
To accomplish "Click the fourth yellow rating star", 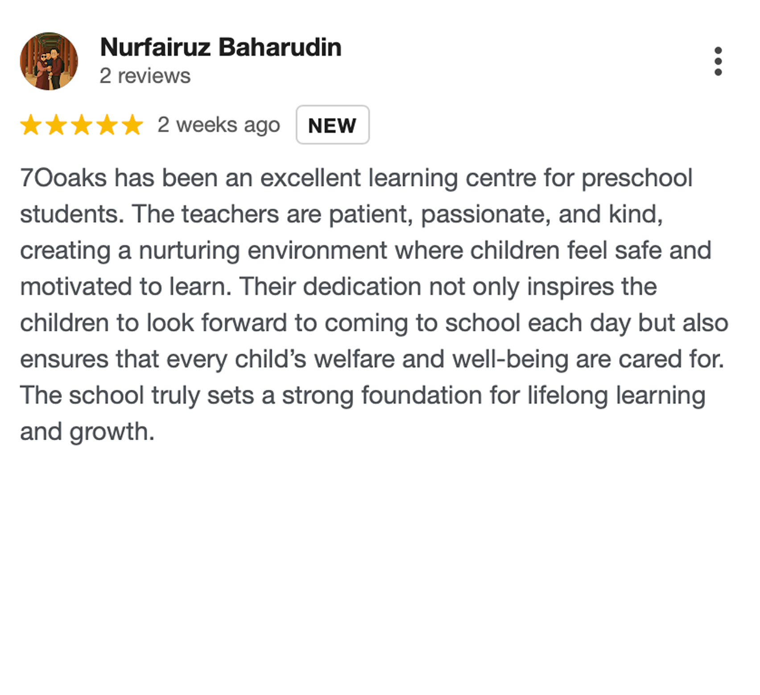I will [107, 125].
